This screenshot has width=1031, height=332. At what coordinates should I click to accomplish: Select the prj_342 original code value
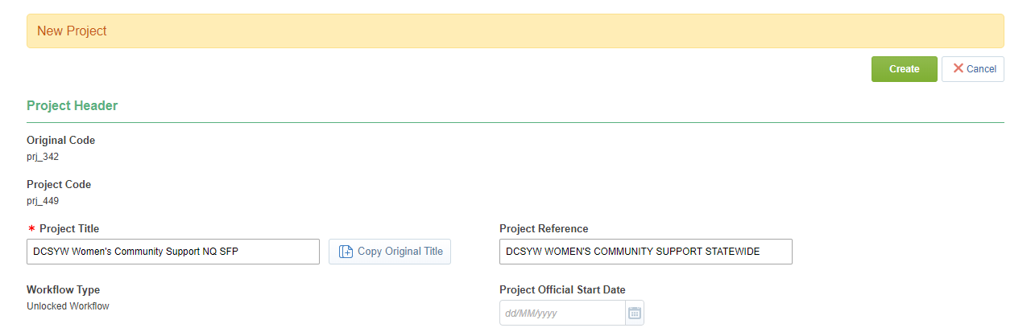coord(43,157)
